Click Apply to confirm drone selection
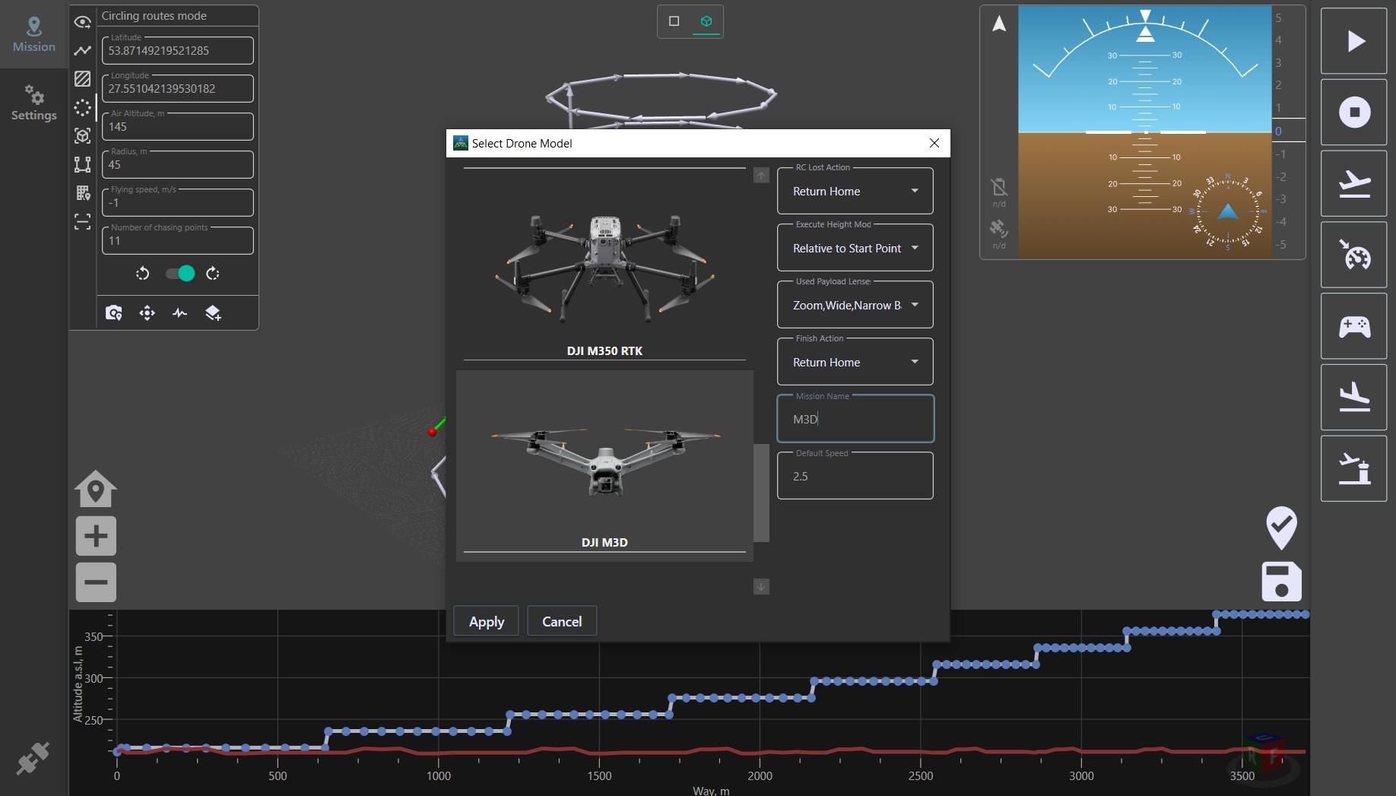The image size is (1396, 796). [485, 621]
